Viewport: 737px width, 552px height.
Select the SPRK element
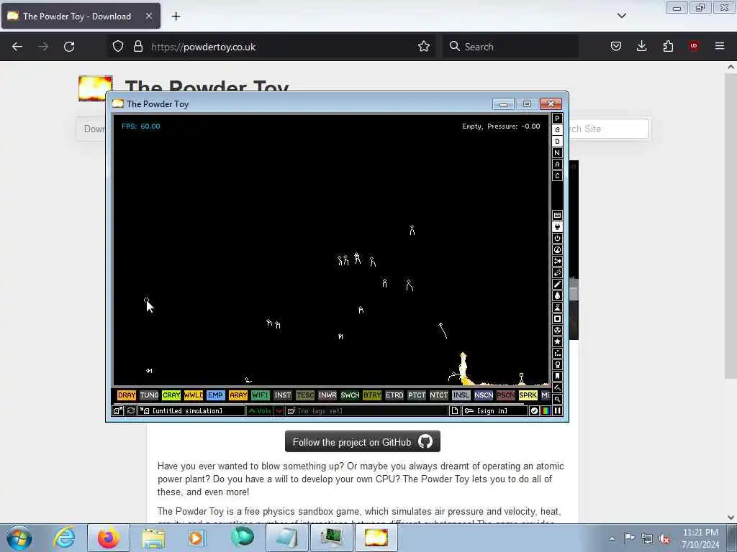(x=528, y=395)
